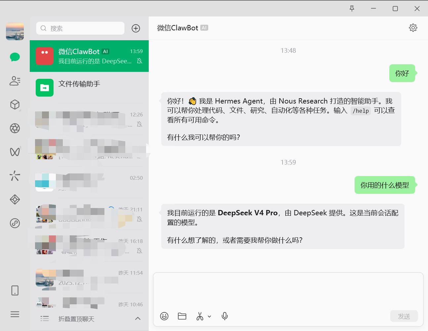The image size is (428, 331).
Task: Open the spark search icon in sidebar
Action: click(15, 176)
